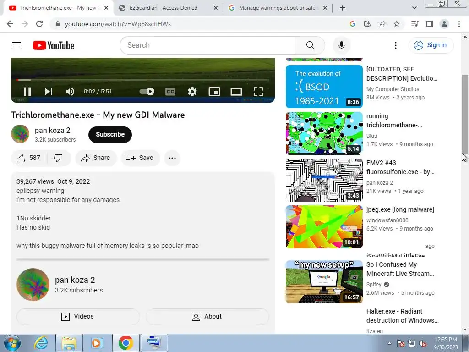The height and width of the screenshot is (352, 469).
Task: Close the E2Guardian tab
Action: 216,8
